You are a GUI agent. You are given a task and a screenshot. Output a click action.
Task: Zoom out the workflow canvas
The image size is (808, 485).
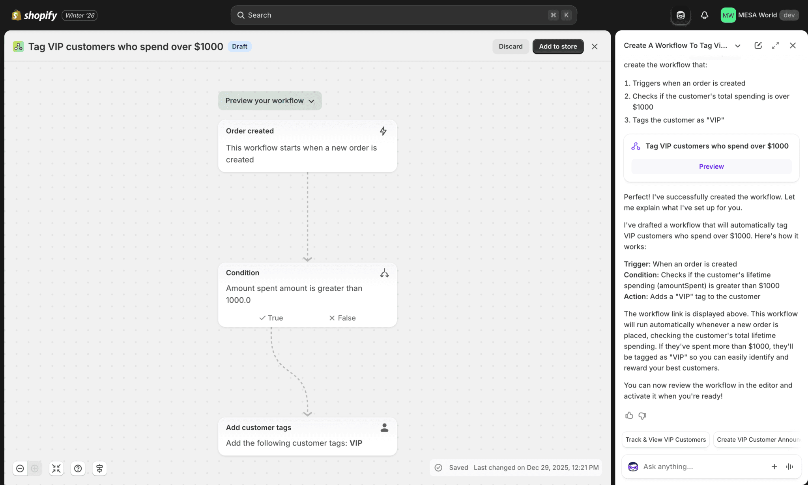tap(20, 468)
